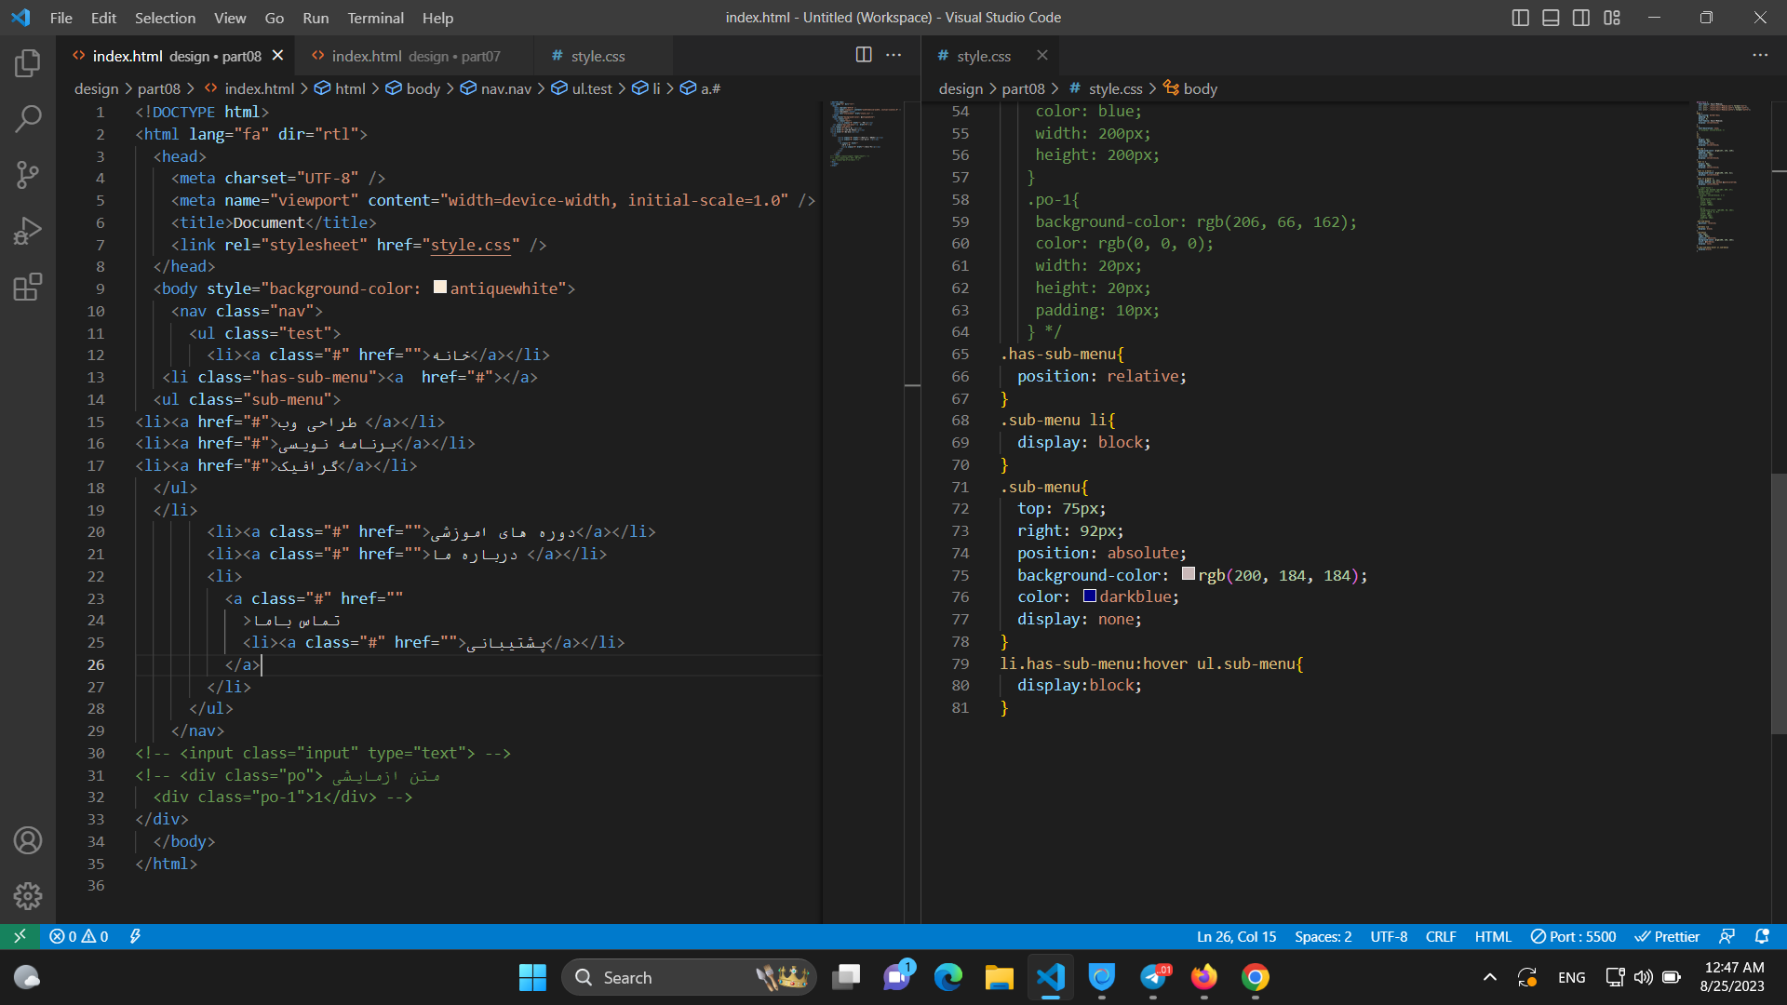The image size is (1787, 1005).
Task: Go to line via Ln 26, Col 15
Action: click(x=1236, y=936)
